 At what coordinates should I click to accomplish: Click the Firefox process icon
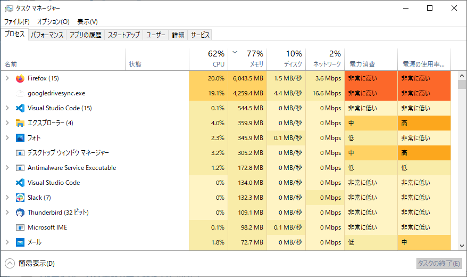pos(20,78)
